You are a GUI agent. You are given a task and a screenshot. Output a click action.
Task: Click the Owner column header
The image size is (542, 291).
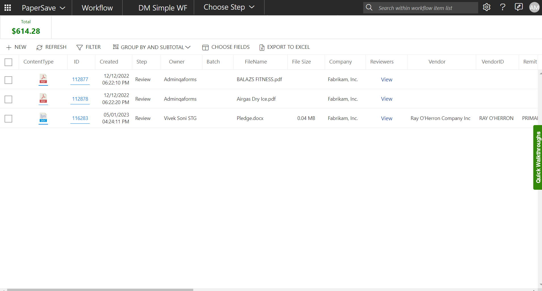[x=177, y=62]
